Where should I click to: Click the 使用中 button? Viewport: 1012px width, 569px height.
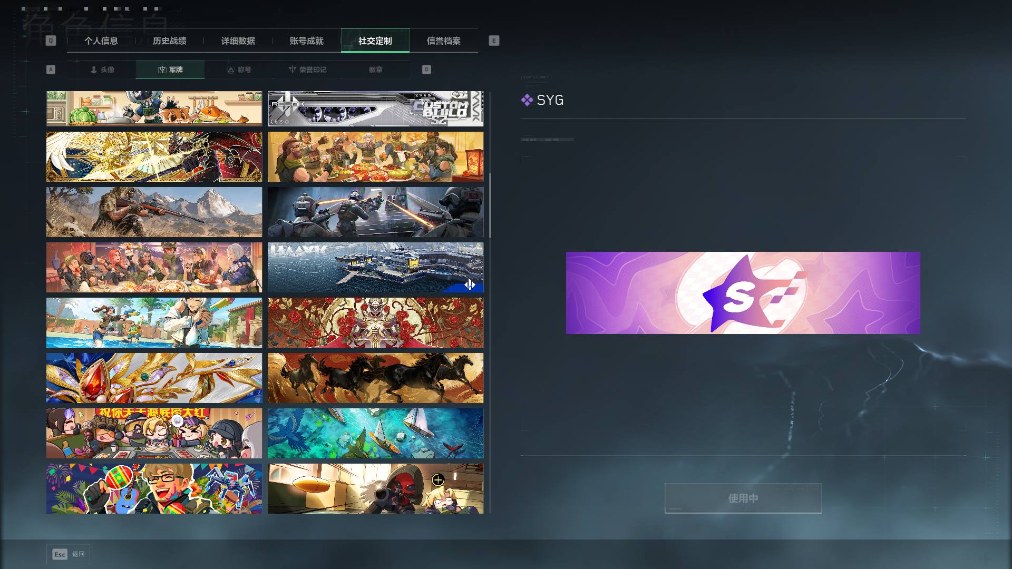pos(743,498)
